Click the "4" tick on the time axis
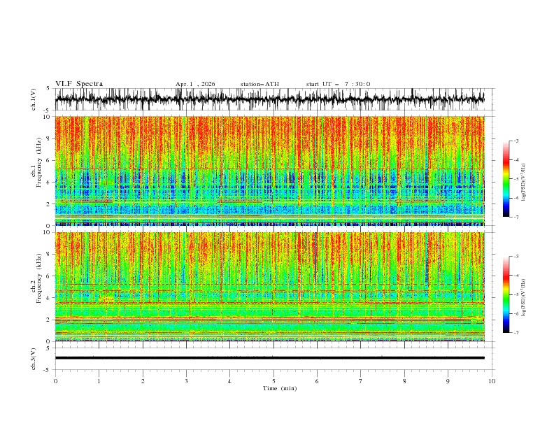554x428 pixels. (x=229, y=381)
